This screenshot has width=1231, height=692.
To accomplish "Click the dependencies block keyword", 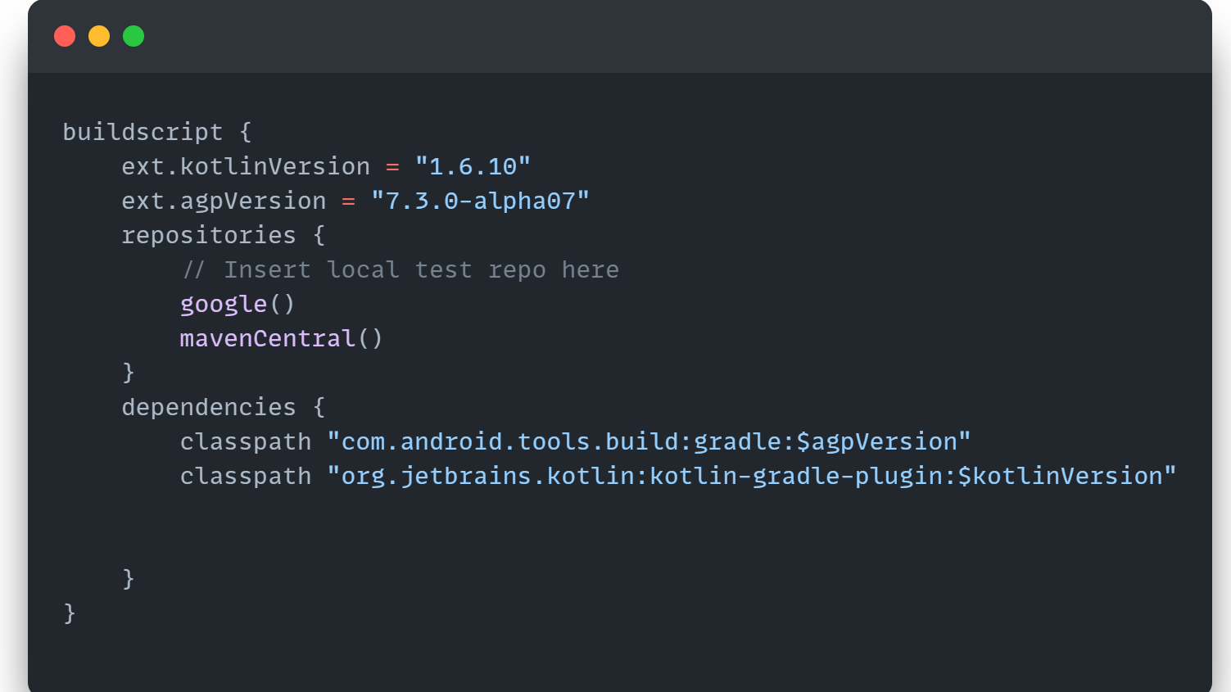I will [209, 407].
